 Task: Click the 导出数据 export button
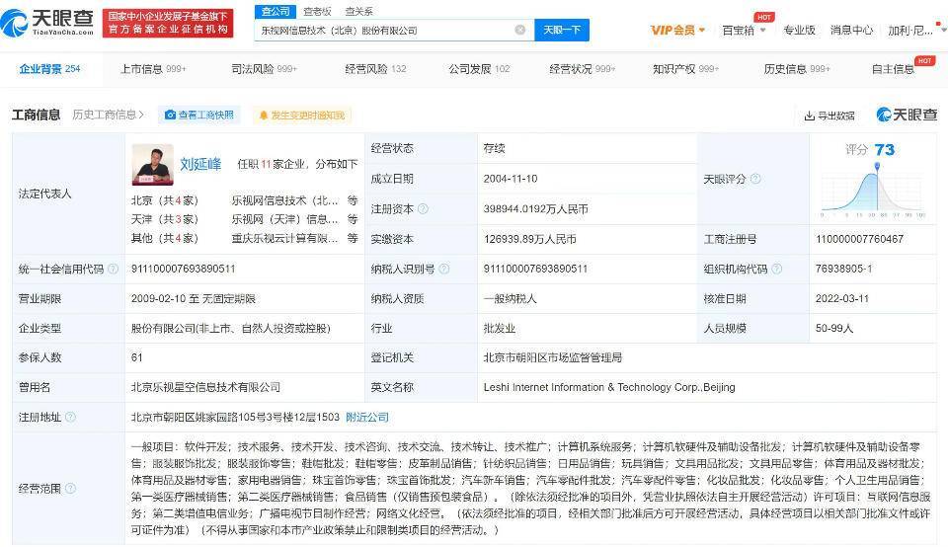tap(829, 116)
